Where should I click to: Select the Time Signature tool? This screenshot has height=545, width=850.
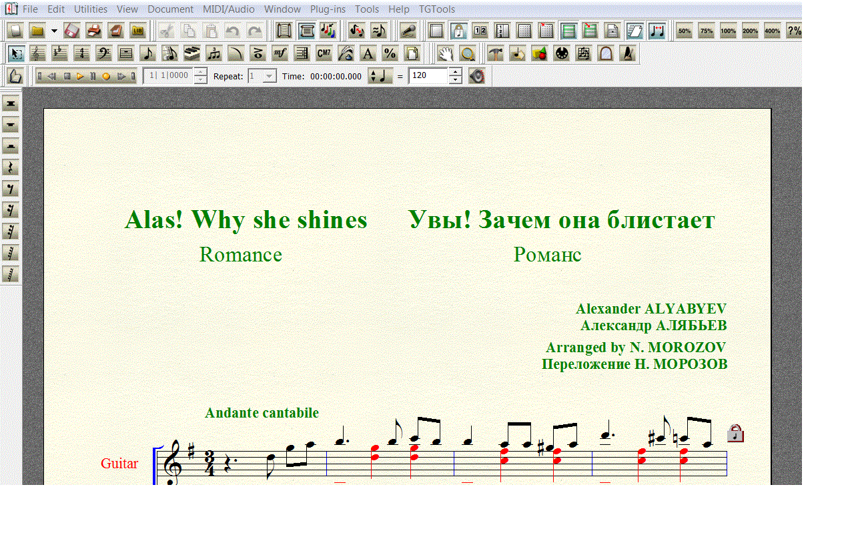click(x=82, y=53)
